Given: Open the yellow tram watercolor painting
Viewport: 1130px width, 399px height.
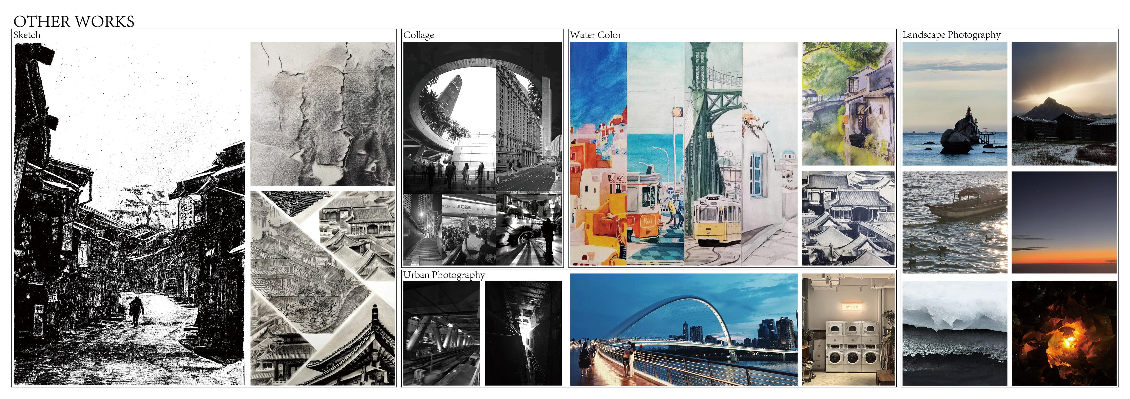Looking at the screenshot, I should 713,154.
